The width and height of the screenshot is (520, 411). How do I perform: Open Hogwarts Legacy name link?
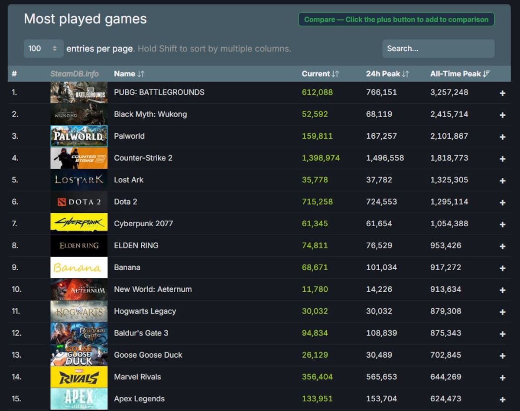tap(145, 311)
